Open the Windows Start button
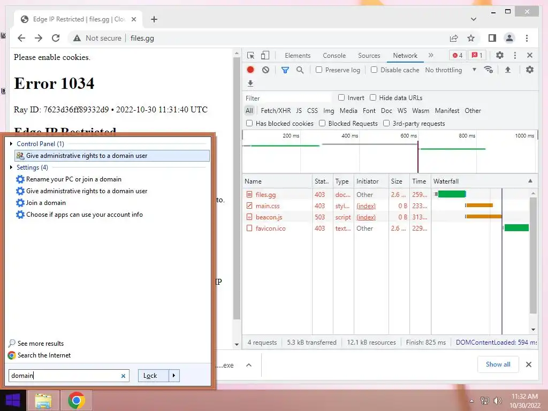Viewport: 548px width, 411px height. point(13,400)
